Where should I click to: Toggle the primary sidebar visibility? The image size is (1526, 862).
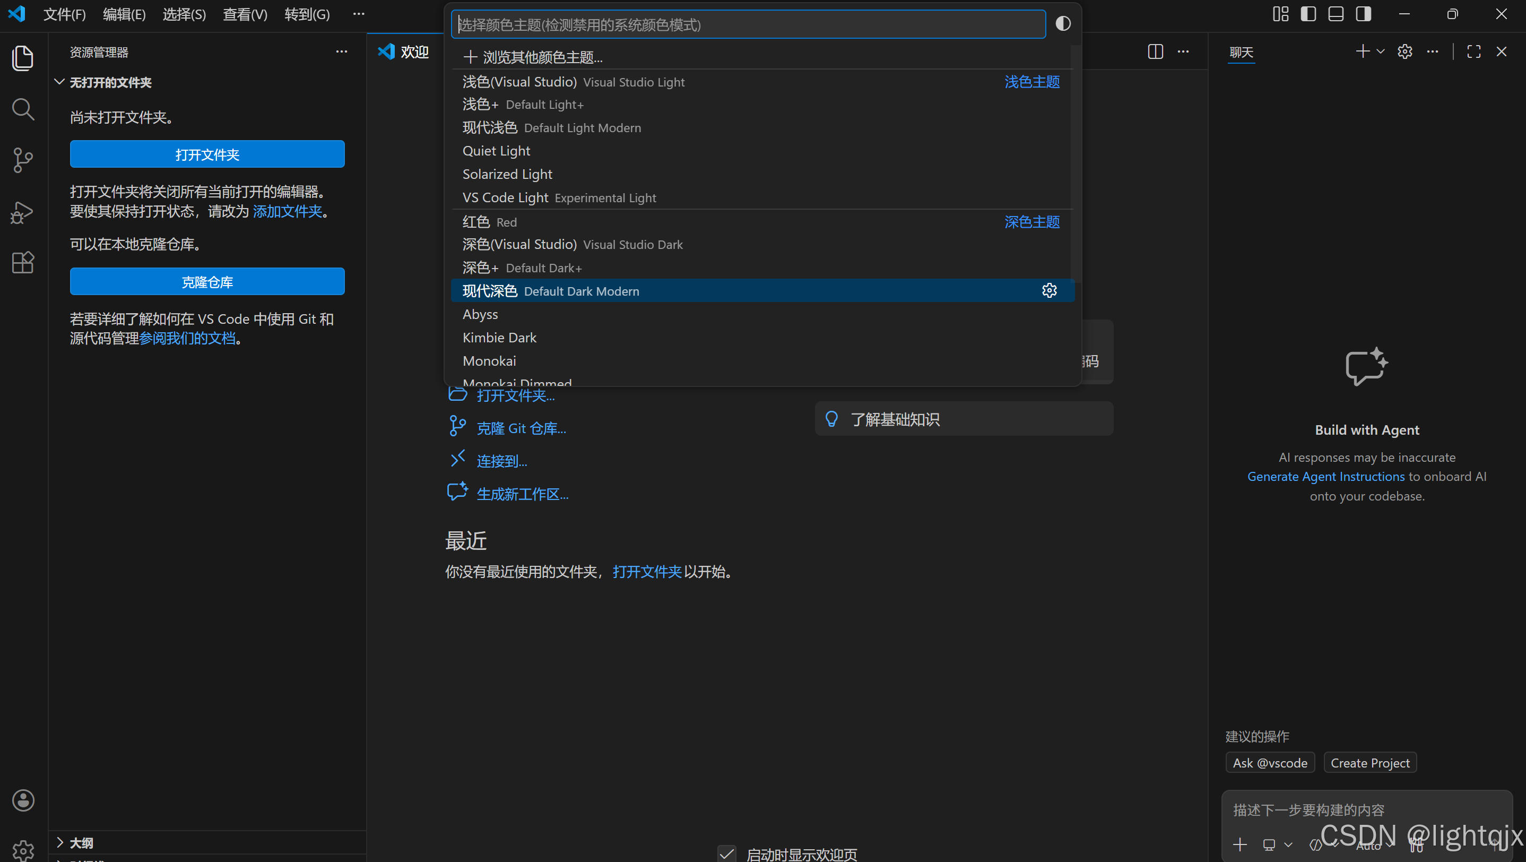pyautogui.click(x=1308, y=14)
